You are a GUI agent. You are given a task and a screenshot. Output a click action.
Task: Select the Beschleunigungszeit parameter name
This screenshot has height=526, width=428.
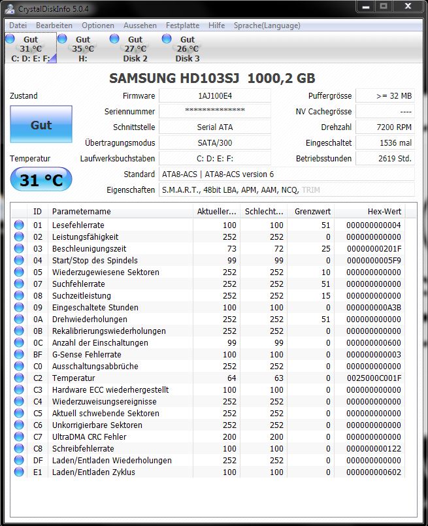[90, 248]
